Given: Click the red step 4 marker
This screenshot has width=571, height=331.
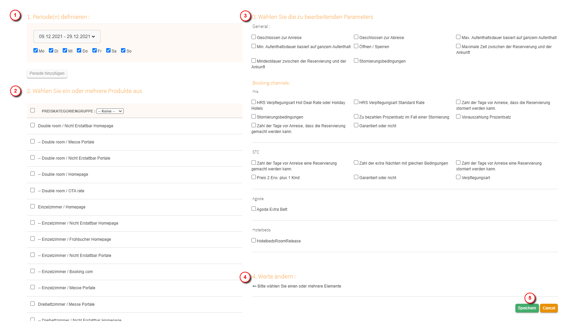Looking at the screenshot, I should pos(245,277).
